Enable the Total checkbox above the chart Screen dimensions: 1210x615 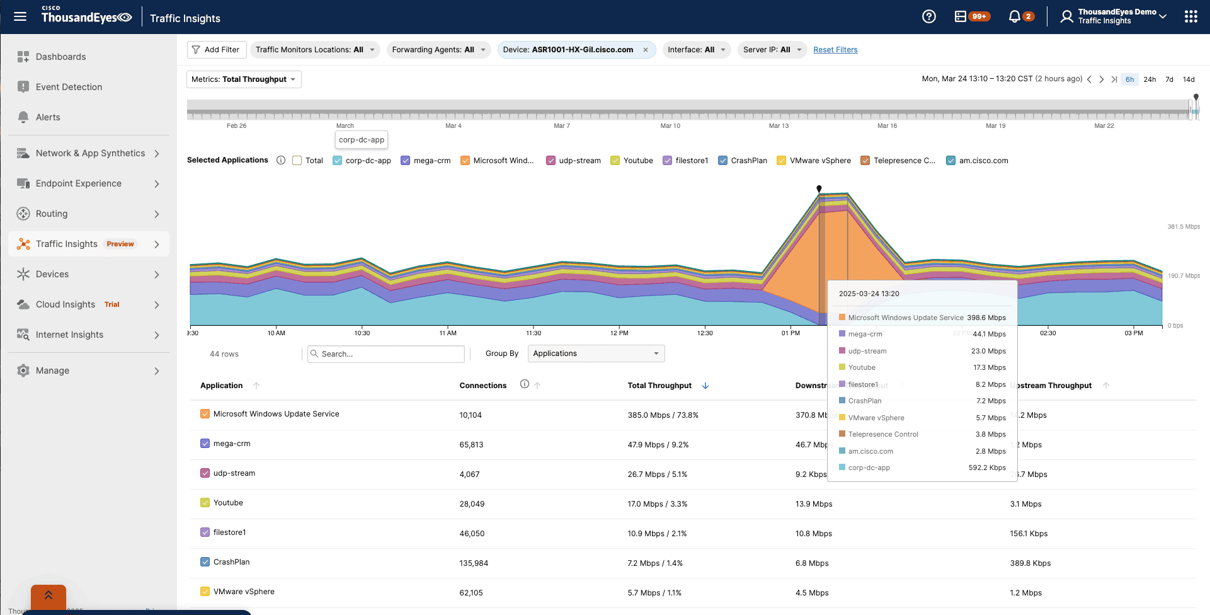click(297, 160)
